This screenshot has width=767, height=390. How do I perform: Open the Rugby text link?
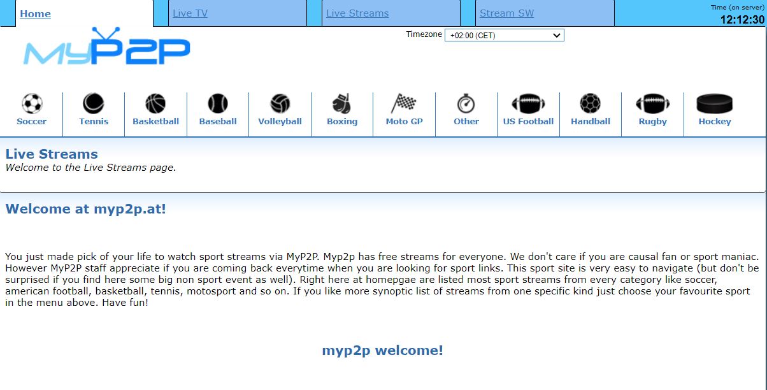(653, 121)
